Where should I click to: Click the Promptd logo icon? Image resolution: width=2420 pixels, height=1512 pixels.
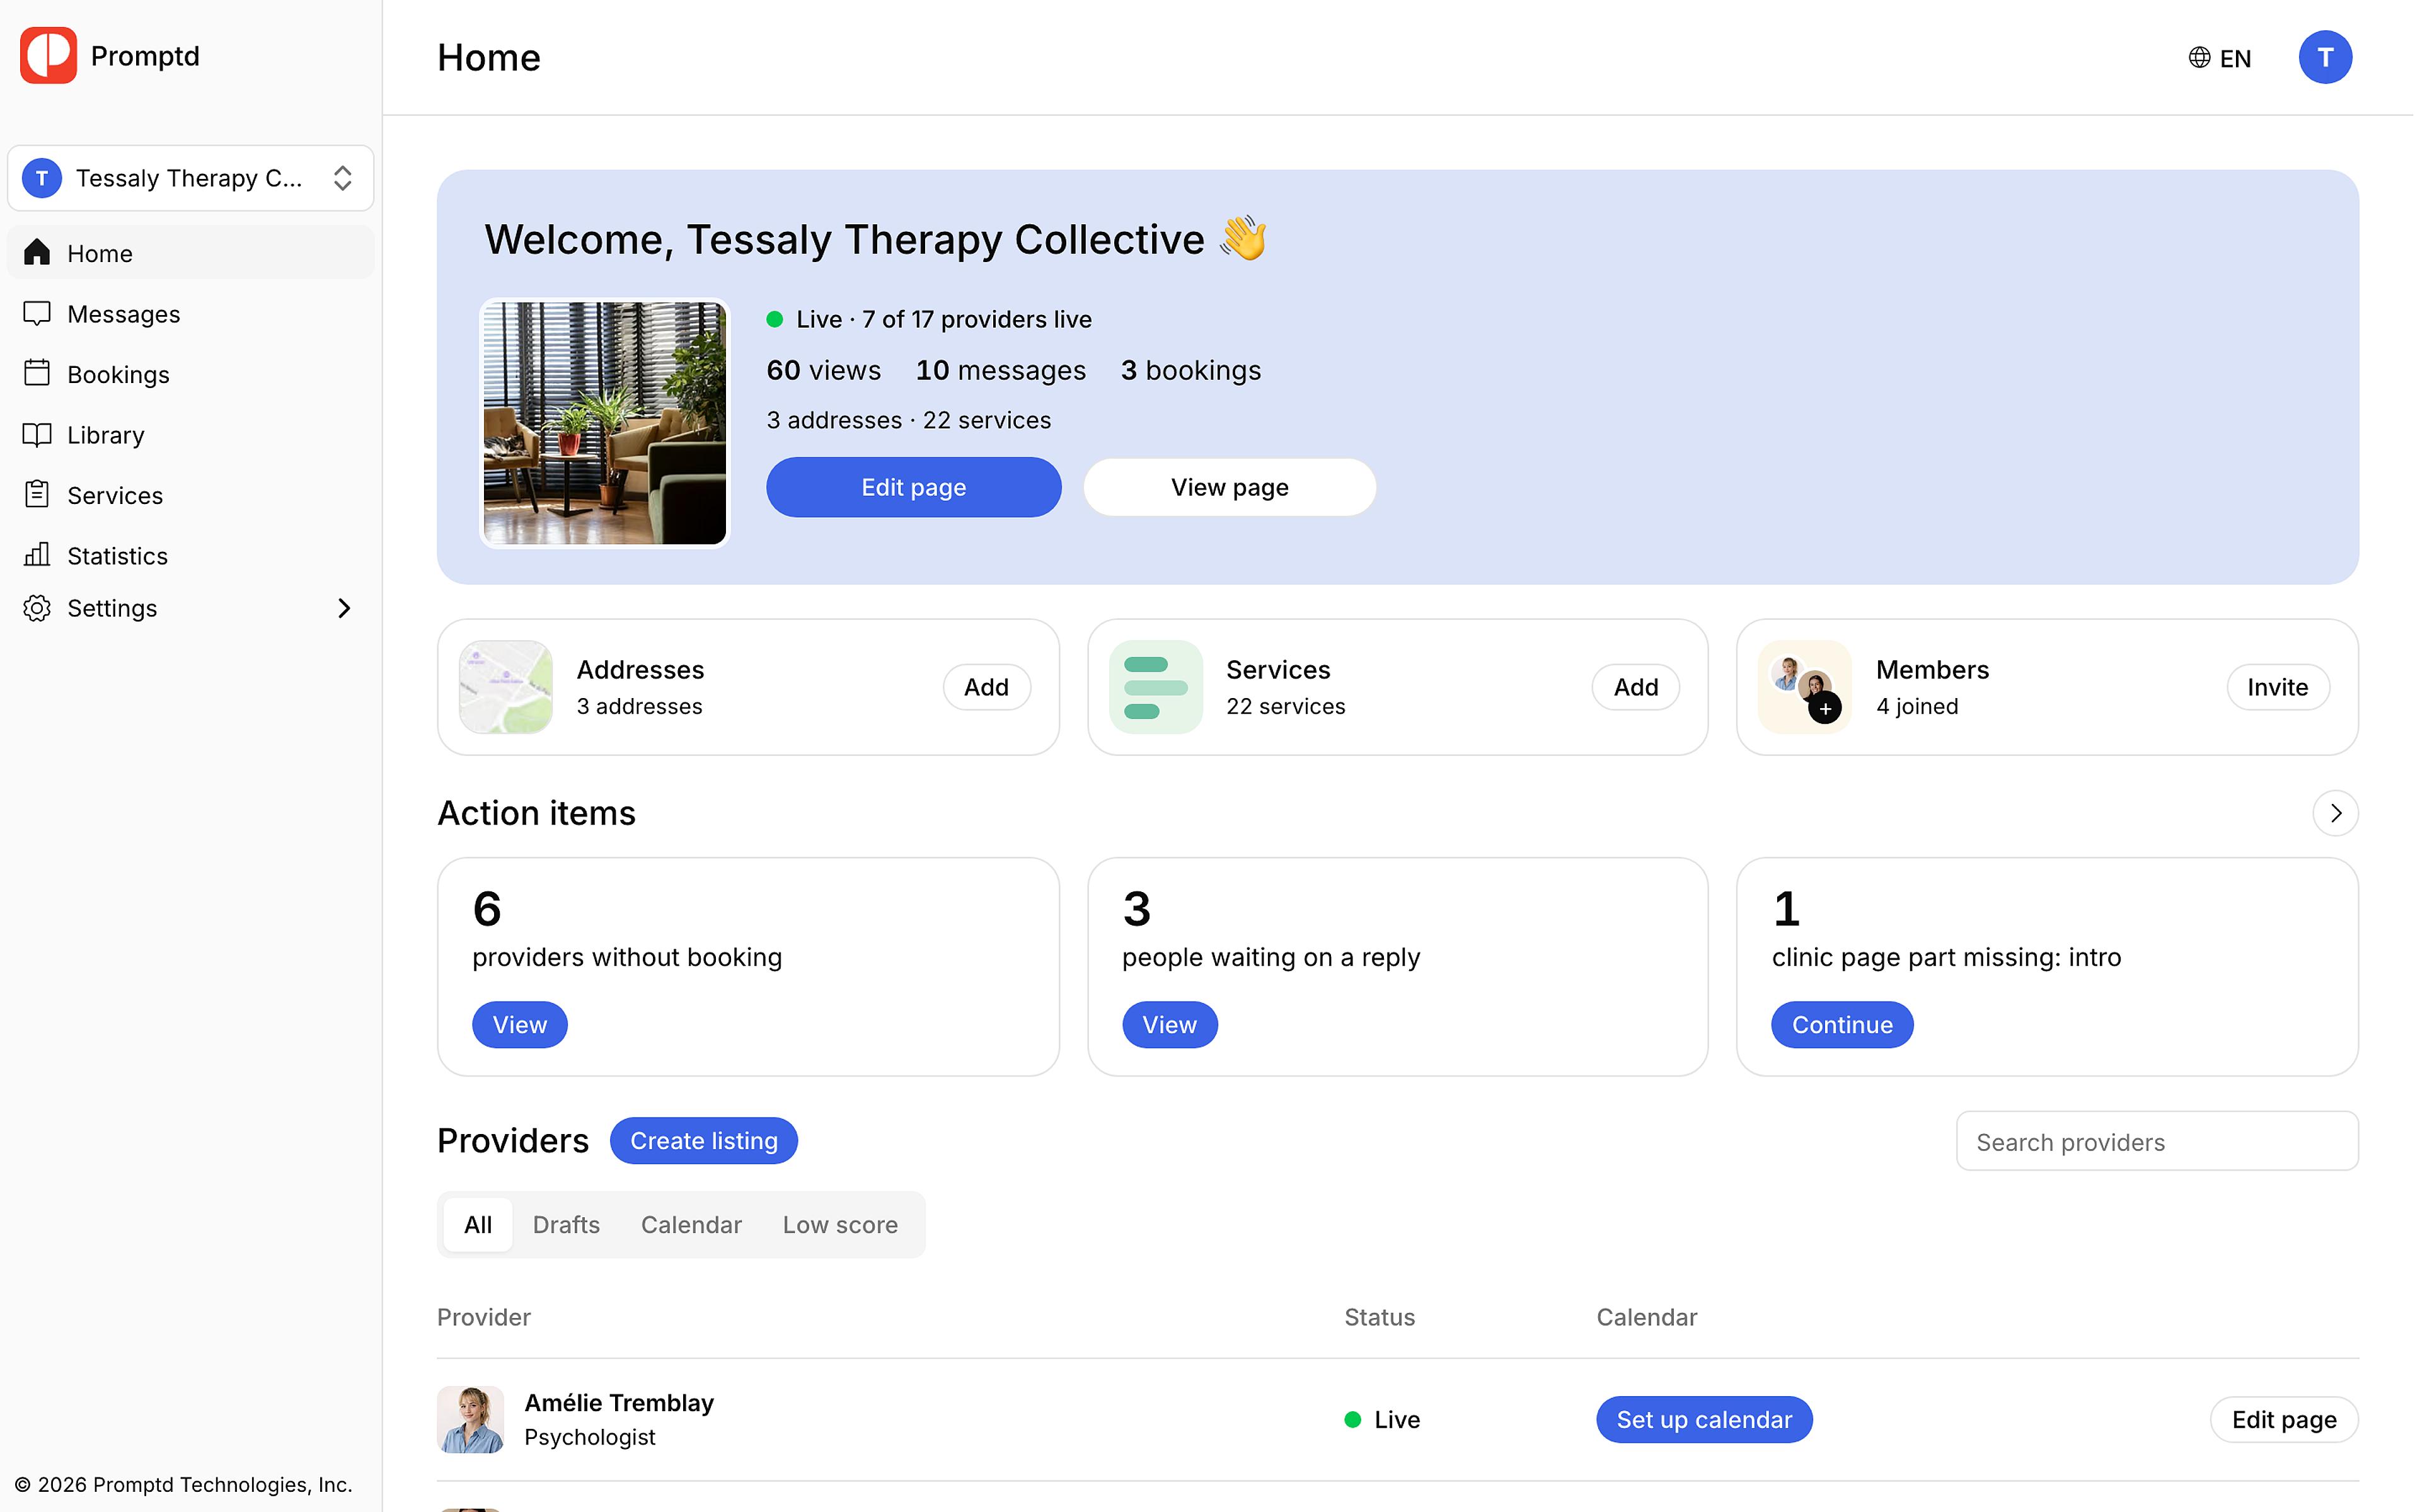48,56
